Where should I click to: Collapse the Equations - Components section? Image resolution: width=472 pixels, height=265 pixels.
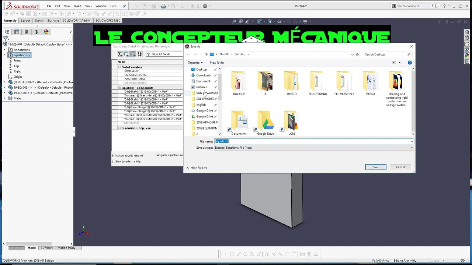point(119,88)
